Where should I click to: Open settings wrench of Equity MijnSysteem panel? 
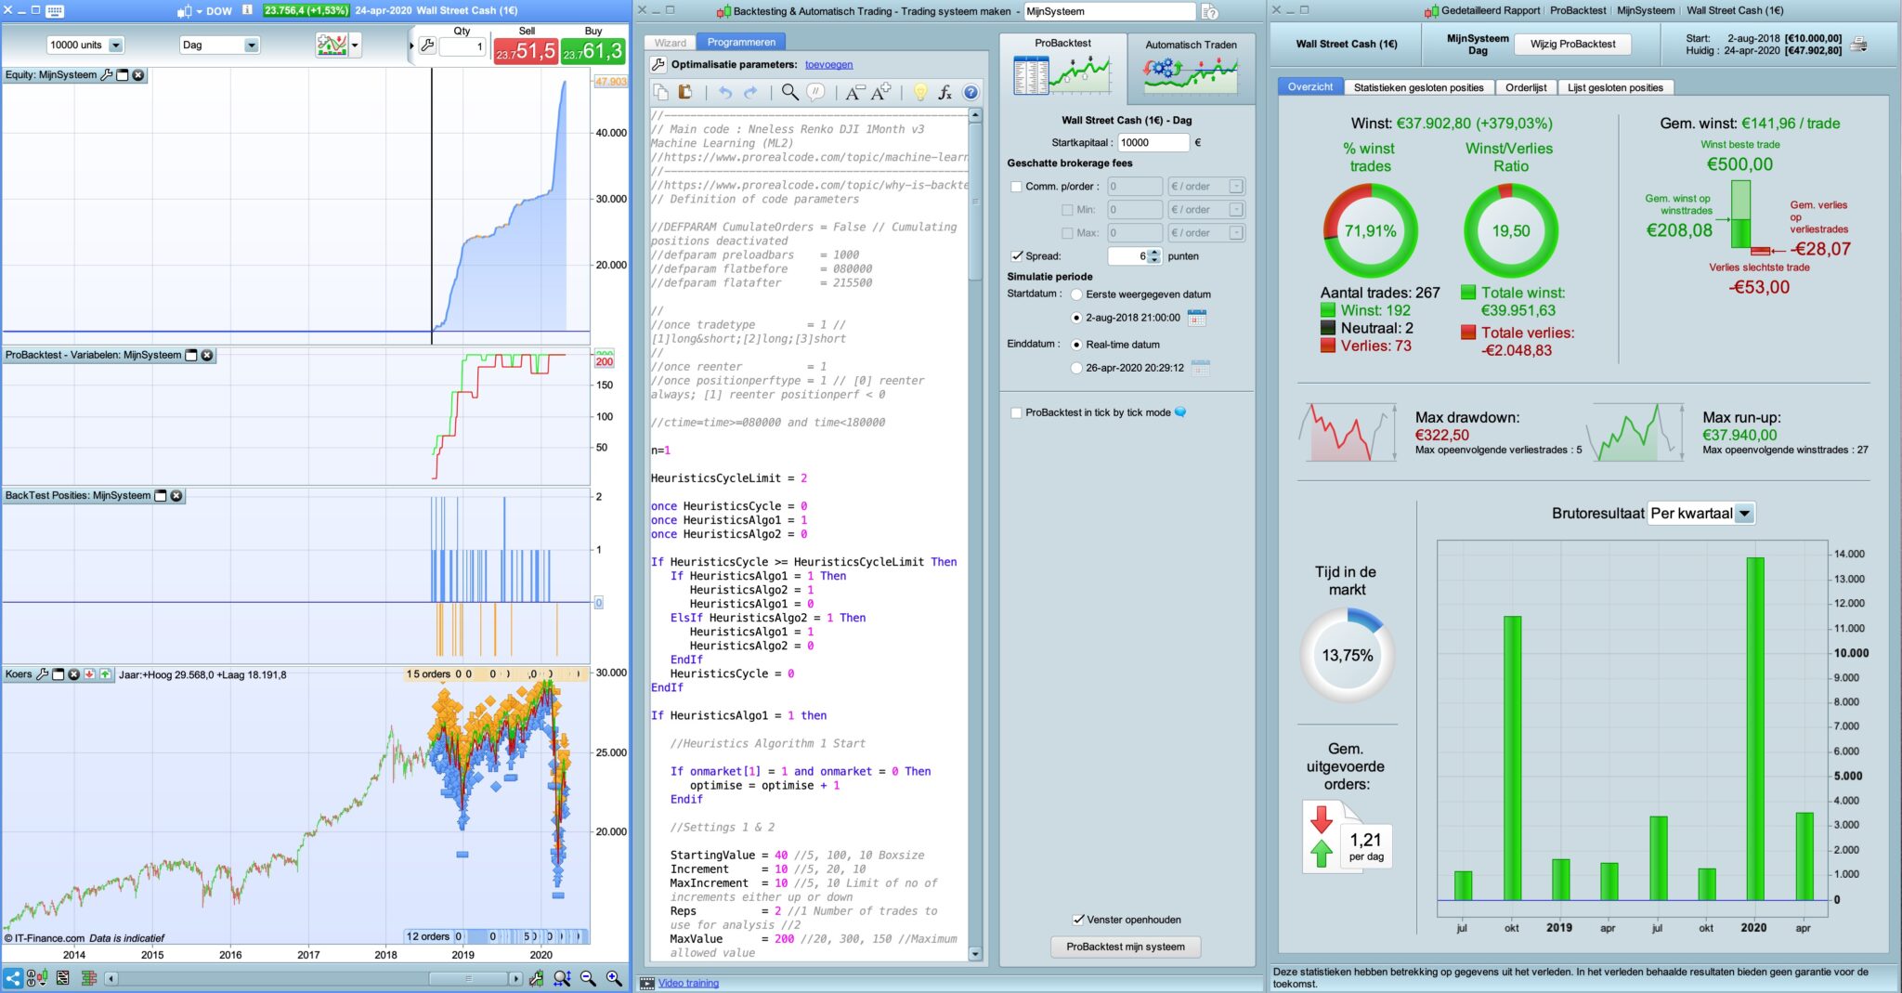(x=106, y=75)
